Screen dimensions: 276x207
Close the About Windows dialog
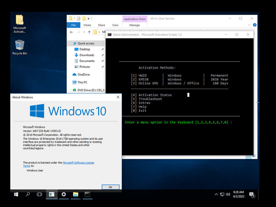pos(118,97)
